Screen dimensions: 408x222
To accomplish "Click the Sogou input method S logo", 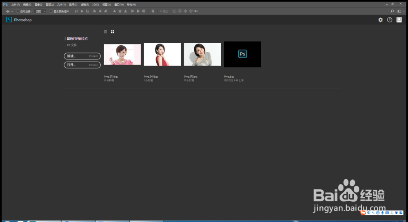I will 363,213.
